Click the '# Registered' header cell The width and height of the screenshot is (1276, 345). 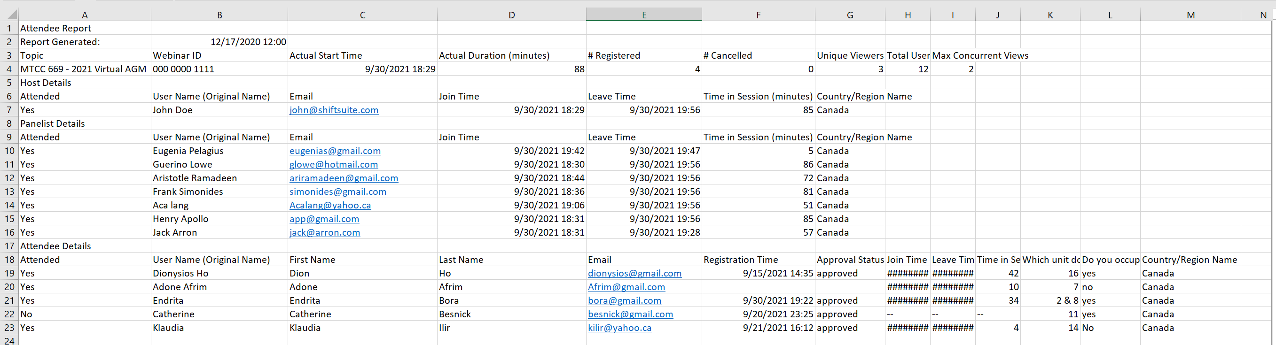tap(644, 55)
